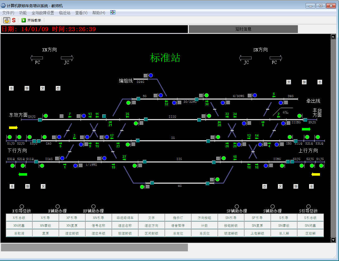Screen dimensions: 339x261
Task: Toggle the SF辅助办理 indicator lamp
Action: tap(236, 206)
